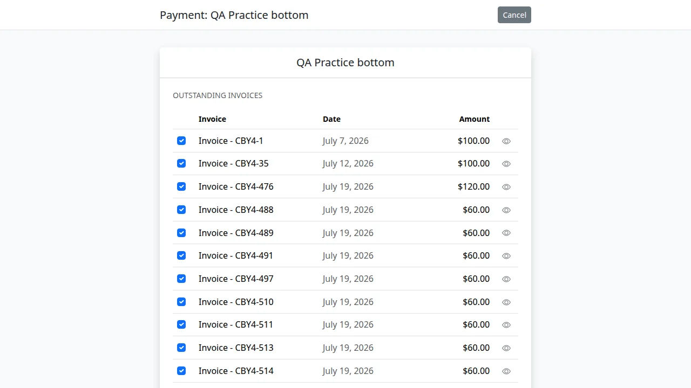
Task: Toggle checkbox for Invoice CBY4-510
Action: (x=181, y=302)
